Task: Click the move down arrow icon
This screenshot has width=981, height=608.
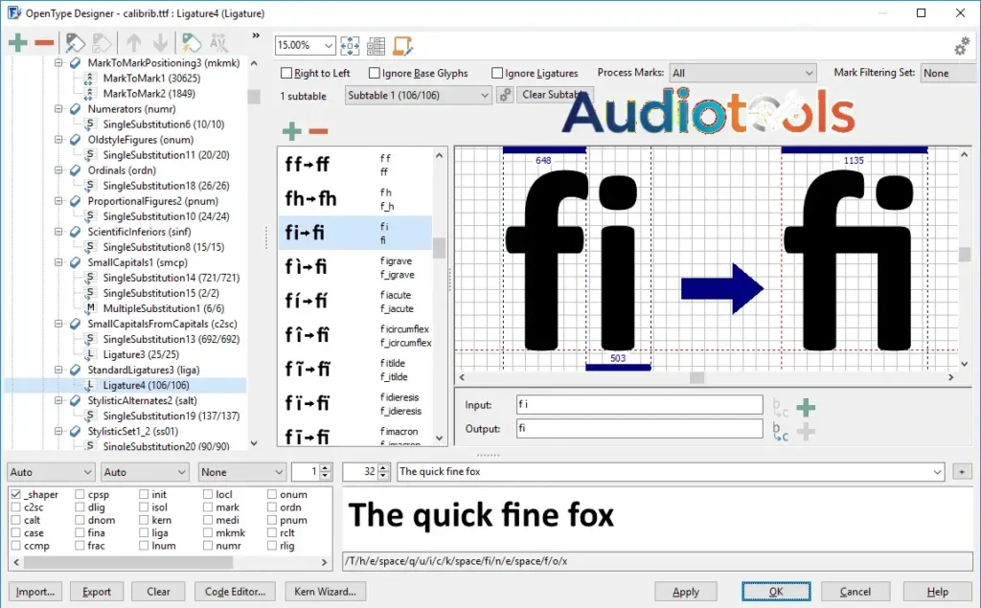Action: tap(160, 43)
